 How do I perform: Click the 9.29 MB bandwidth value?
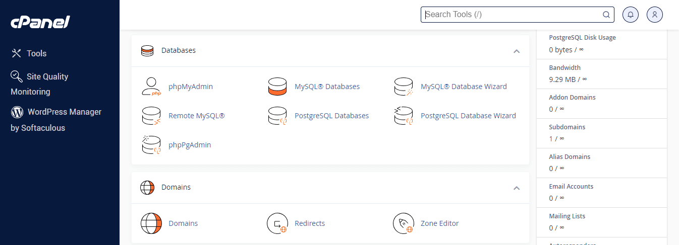click(568, 79)
